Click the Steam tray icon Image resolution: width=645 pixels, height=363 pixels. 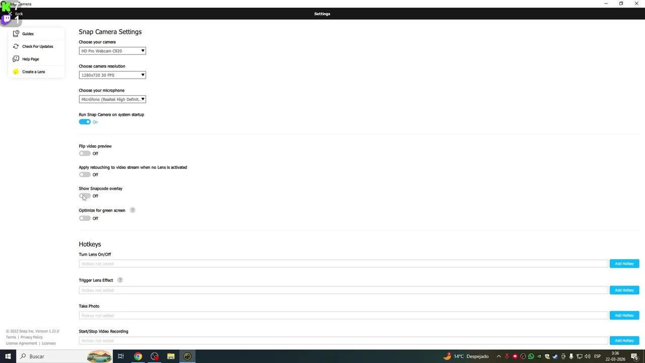point(555,356)
